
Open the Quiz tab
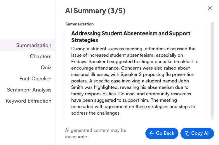point(46,68)
